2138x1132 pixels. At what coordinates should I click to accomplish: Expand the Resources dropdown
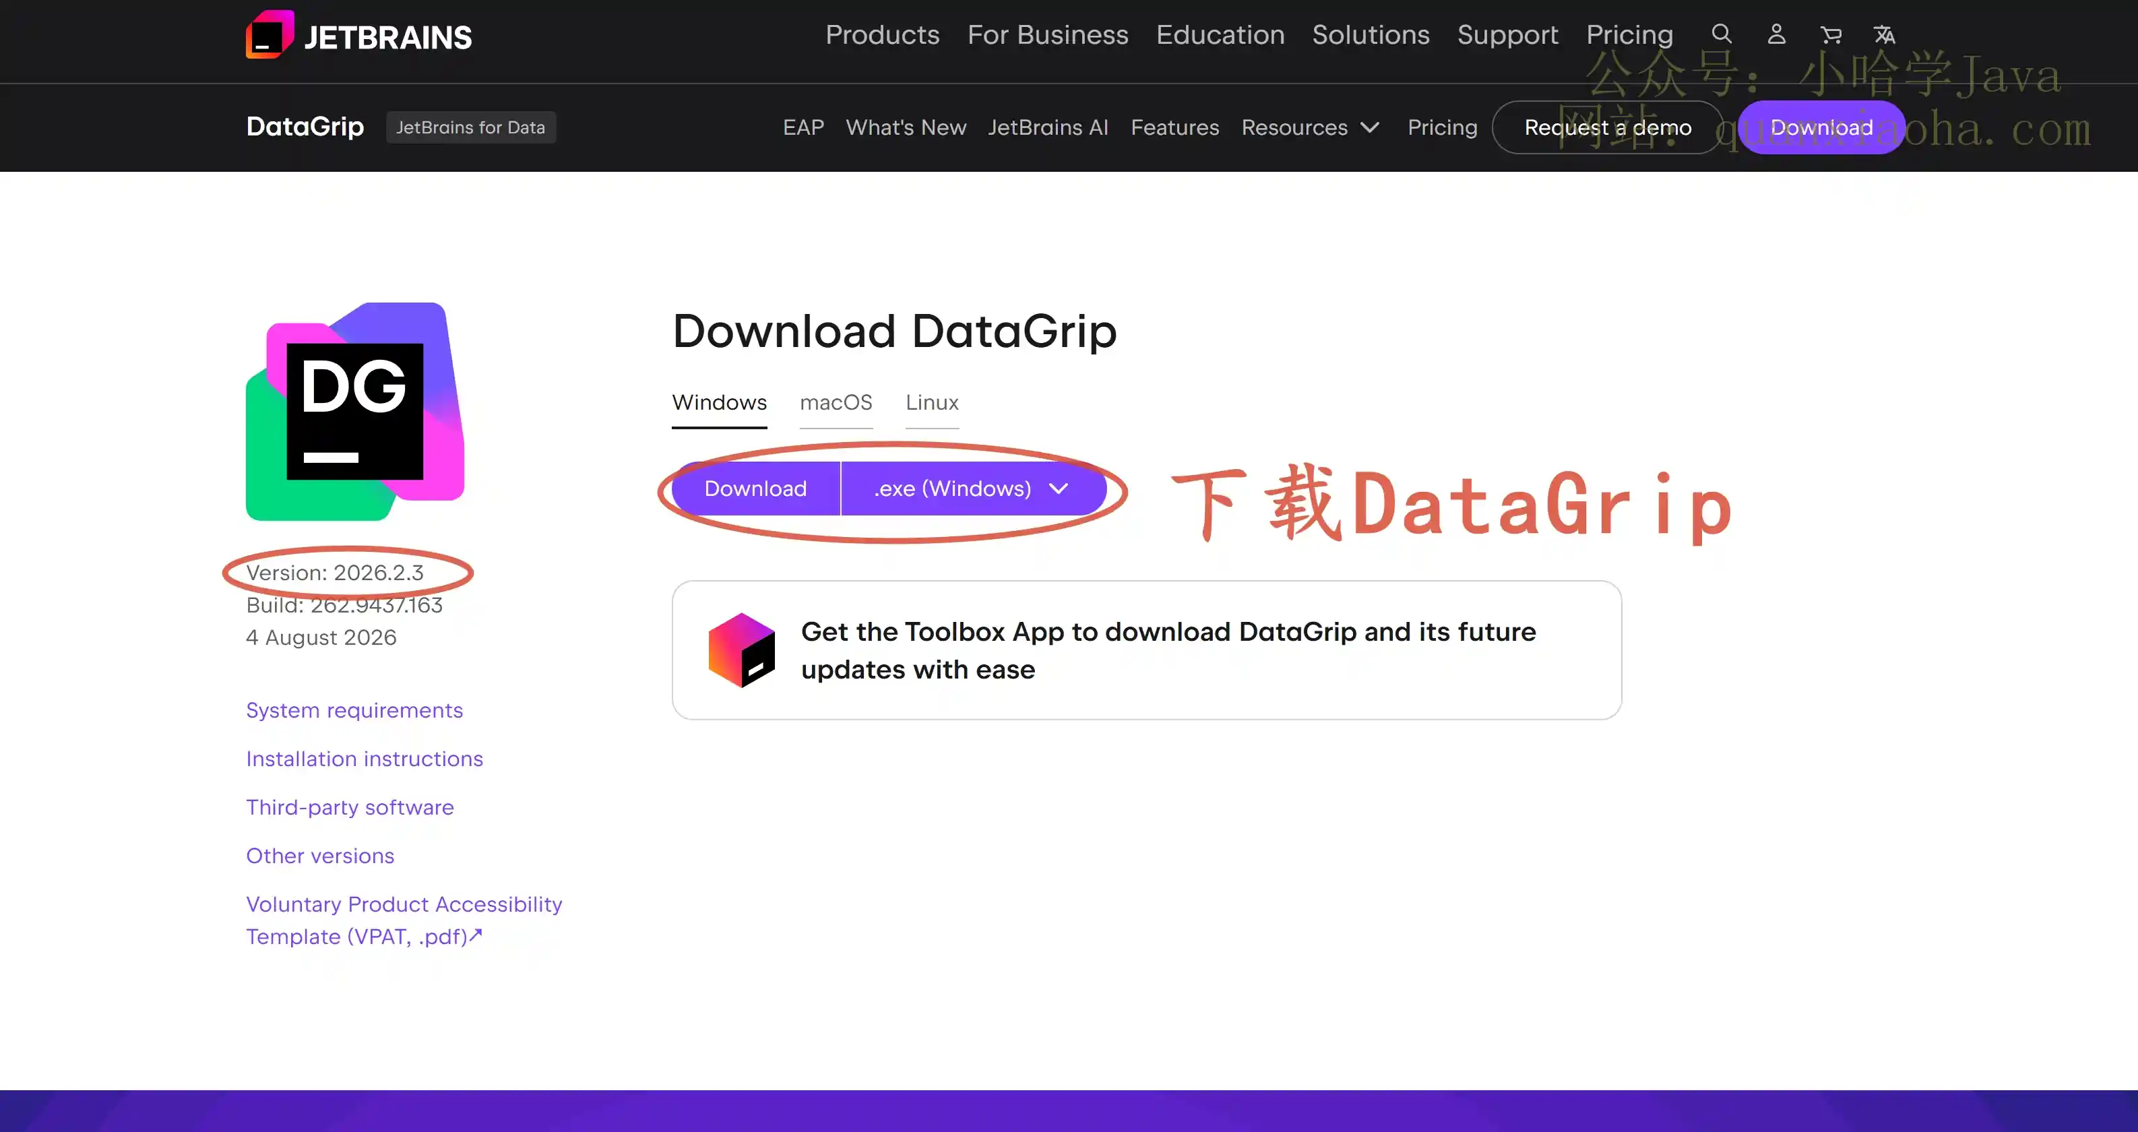click(1310, 127)
